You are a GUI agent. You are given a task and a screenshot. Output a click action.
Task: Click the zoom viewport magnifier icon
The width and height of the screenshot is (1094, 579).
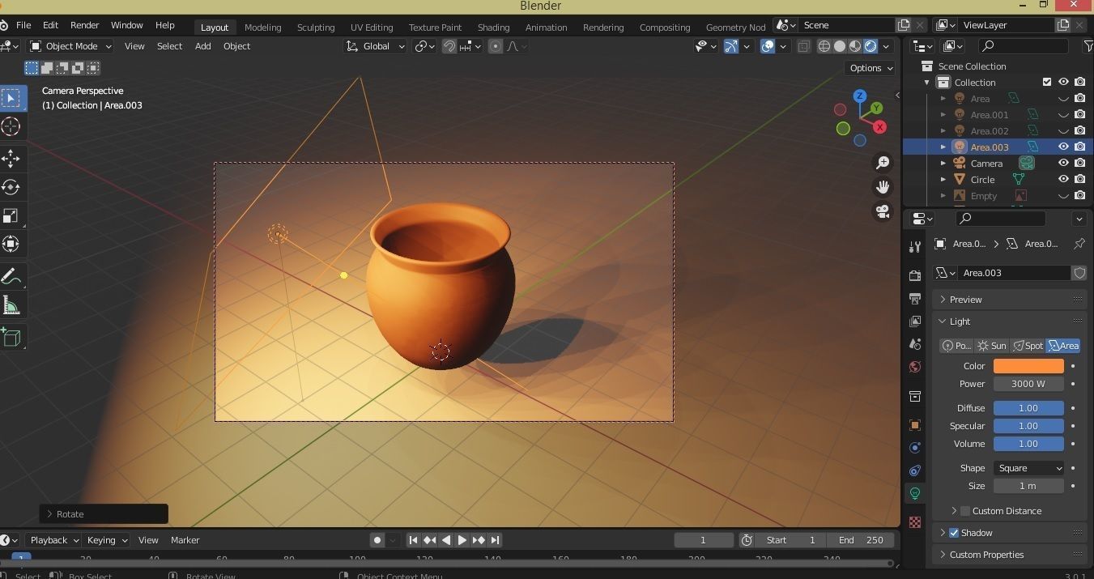click(883, 163)
